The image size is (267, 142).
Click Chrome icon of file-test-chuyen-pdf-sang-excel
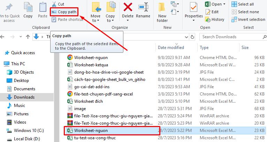pos(70,94)
